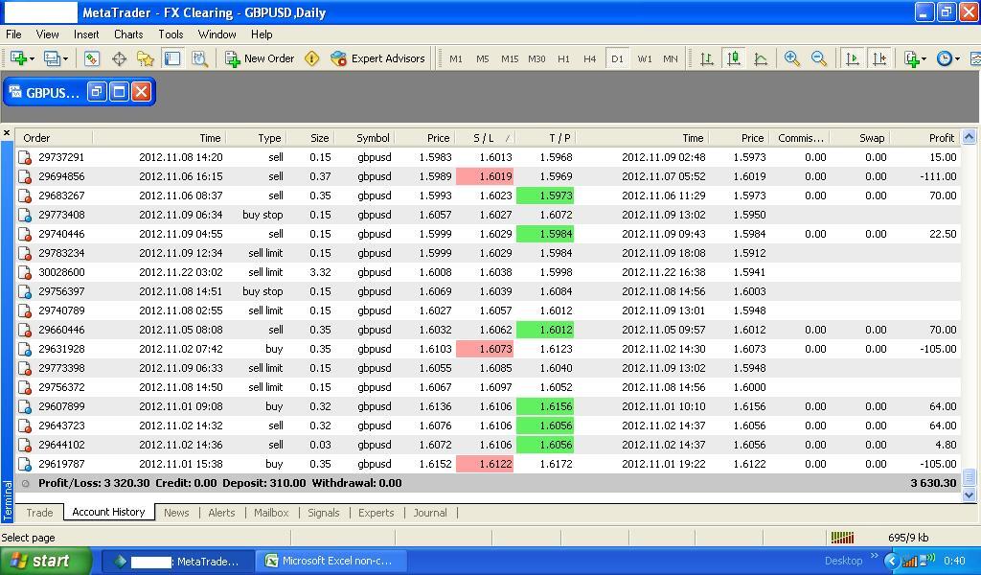
Task: Switch to line chart display
Action: (761, 58)
